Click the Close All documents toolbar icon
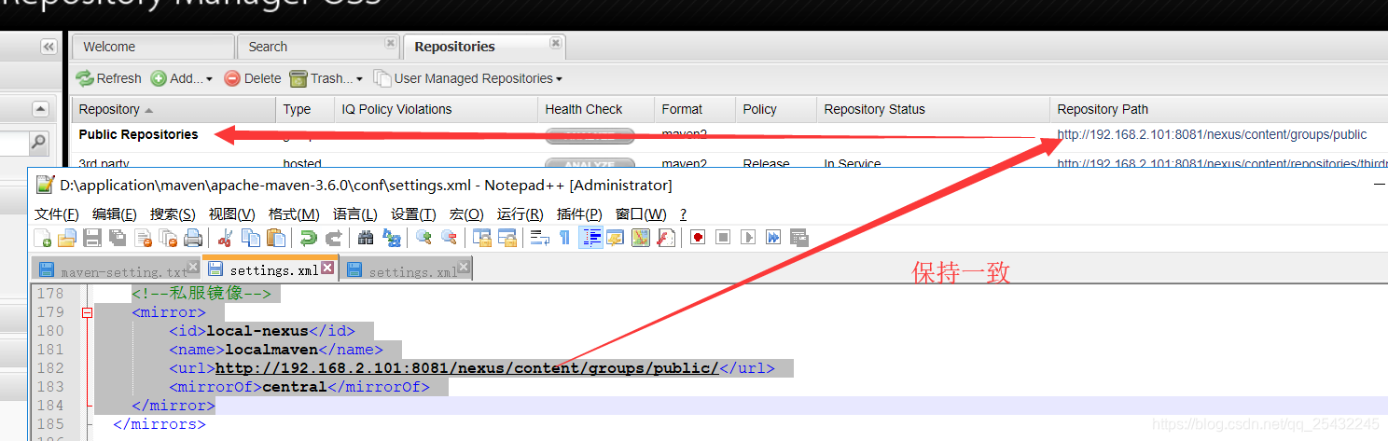The height and width of the screenshot is (441, 1388). 168,238
